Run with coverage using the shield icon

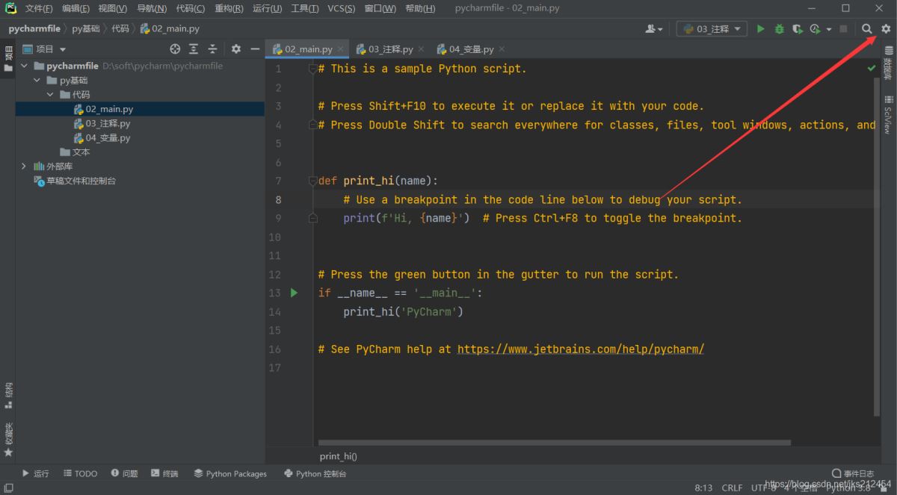[797, 29]
